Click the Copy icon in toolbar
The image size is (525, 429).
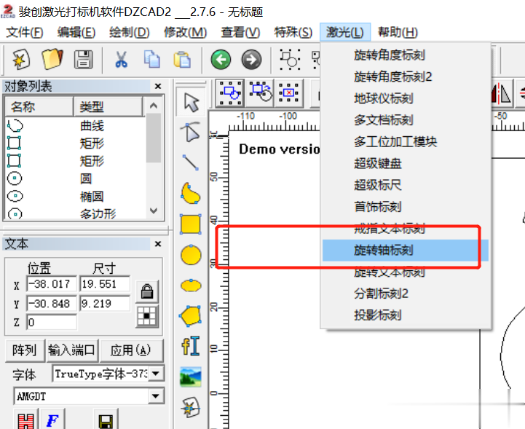pyautogui.click(x=152, y=59)
